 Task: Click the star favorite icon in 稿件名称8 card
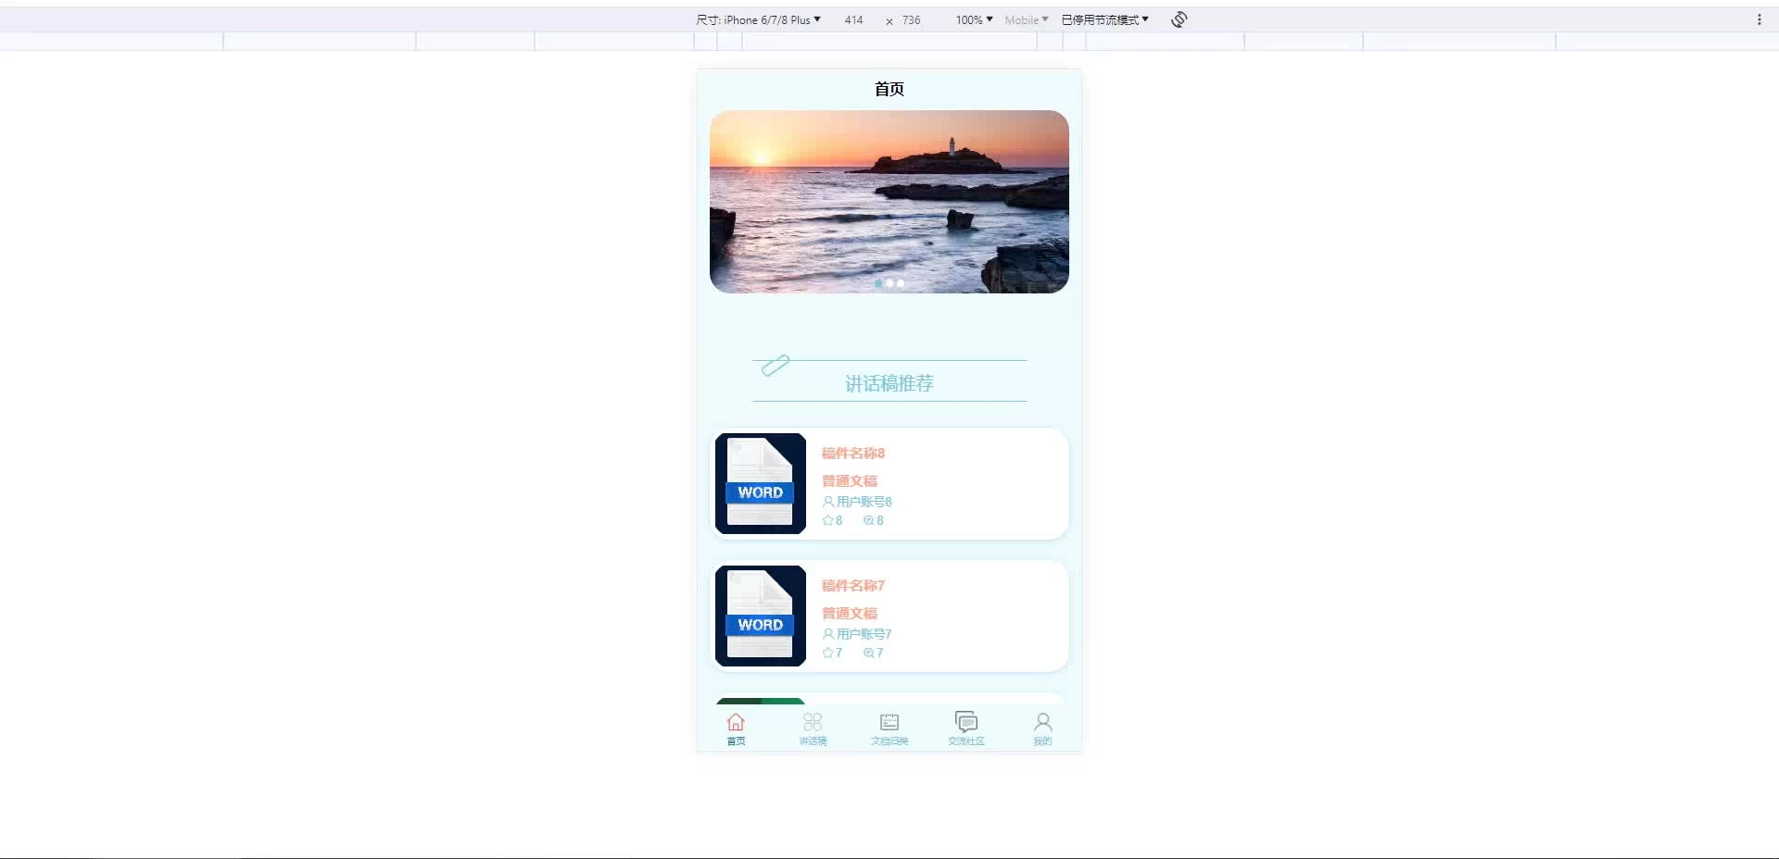(827, 520)
